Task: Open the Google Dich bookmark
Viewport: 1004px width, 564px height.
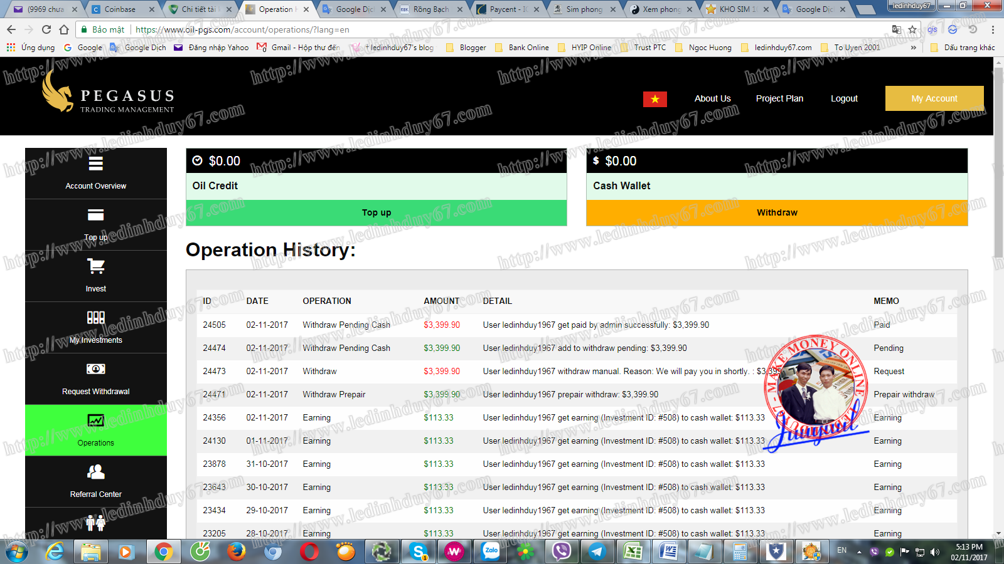Action: click(139, 48)
